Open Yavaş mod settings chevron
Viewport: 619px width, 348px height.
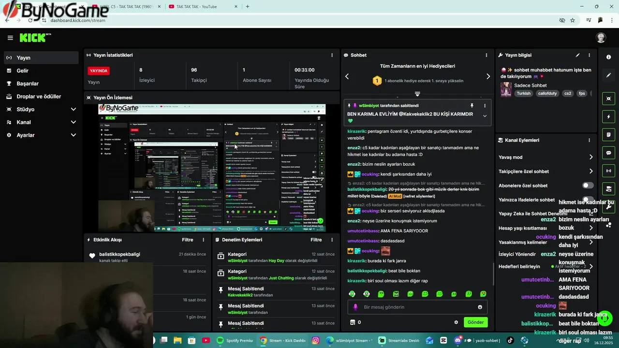(591, 157)
